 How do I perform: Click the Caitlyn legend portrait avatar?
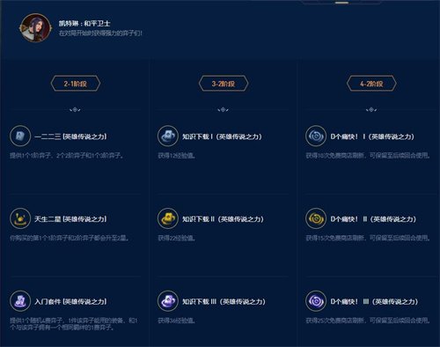point(35,27)
